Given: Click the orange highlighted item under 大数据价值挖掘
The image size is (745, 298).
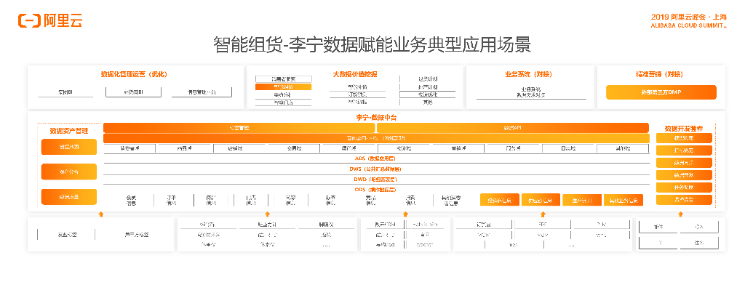Looking at the screenshot, I should pyautogui.click(x=283, y=86).
